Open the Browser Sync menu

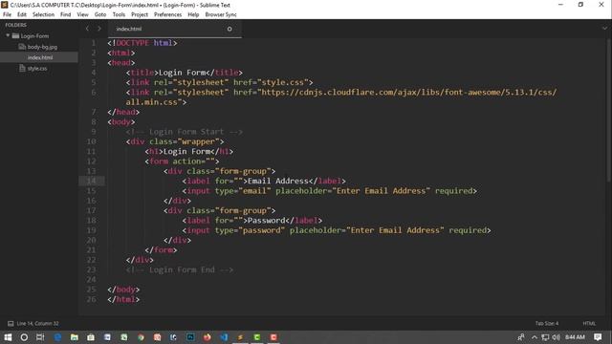pos(221,14)
